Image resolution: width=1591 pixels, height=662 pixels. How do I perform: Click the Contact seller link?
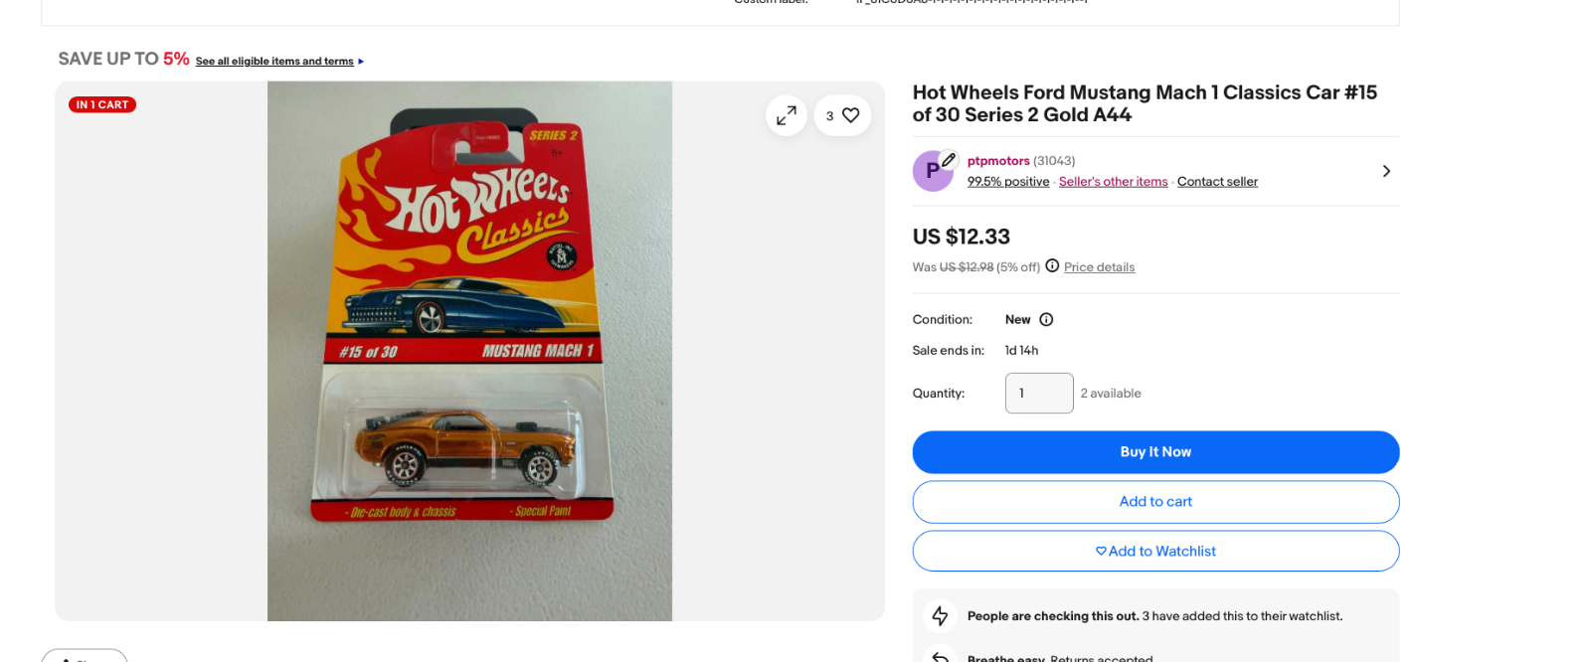1217,181
